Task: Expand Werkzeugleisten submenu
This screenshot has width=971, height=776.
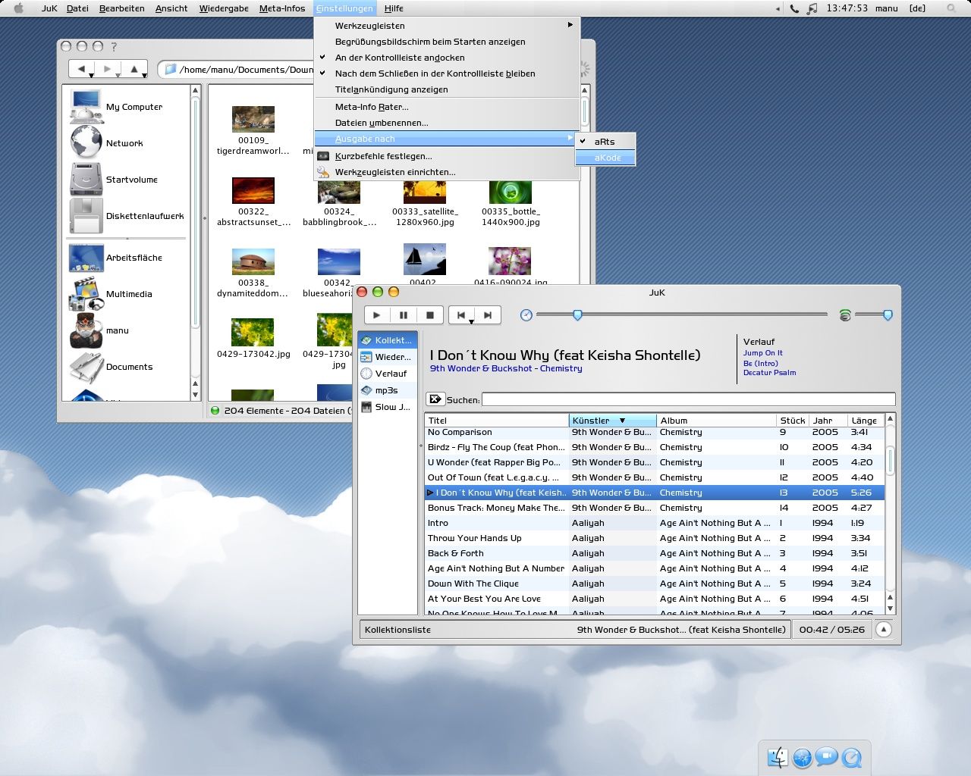Action: pos(447,26)
